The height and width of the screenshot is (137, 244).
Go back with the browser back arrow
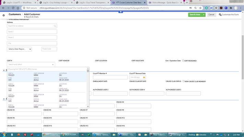(3, 8)
